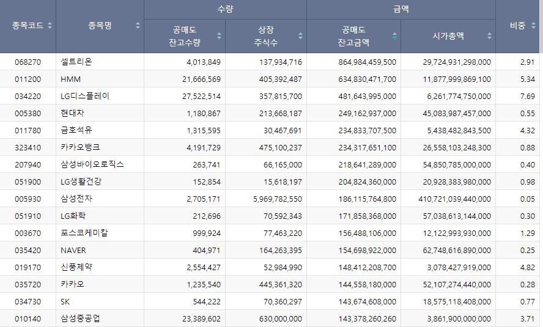Select stock name 금호석유
543x327 pixels.
click(x=76, y=130)
